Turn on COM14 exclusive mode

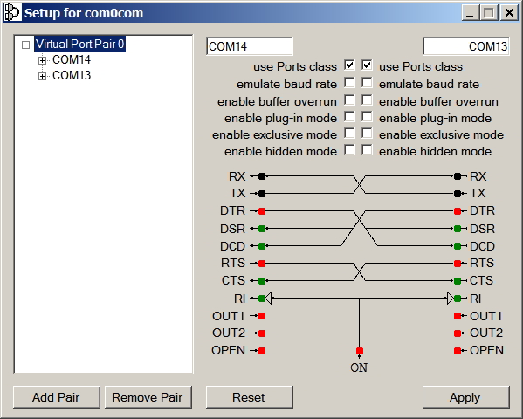click(349, 133)
